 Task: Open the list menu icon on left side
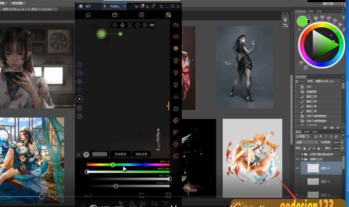point(80,65)
